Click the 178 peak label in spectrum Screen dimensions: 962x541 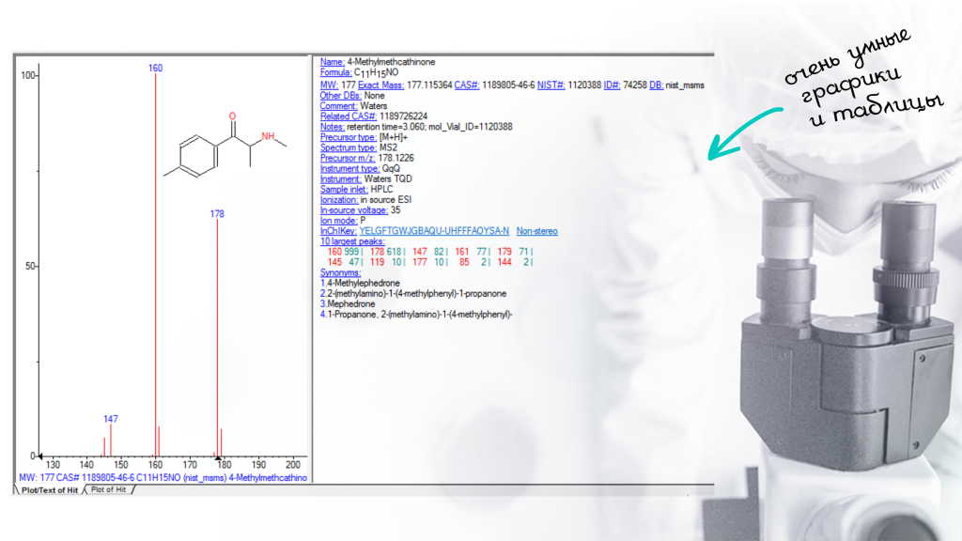pos(217,214)
